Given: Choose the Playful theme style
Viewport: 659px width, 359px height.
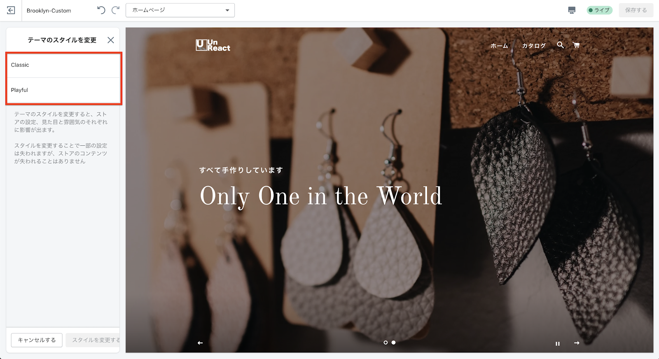Looking at the screenshot, I should [64, 90].
